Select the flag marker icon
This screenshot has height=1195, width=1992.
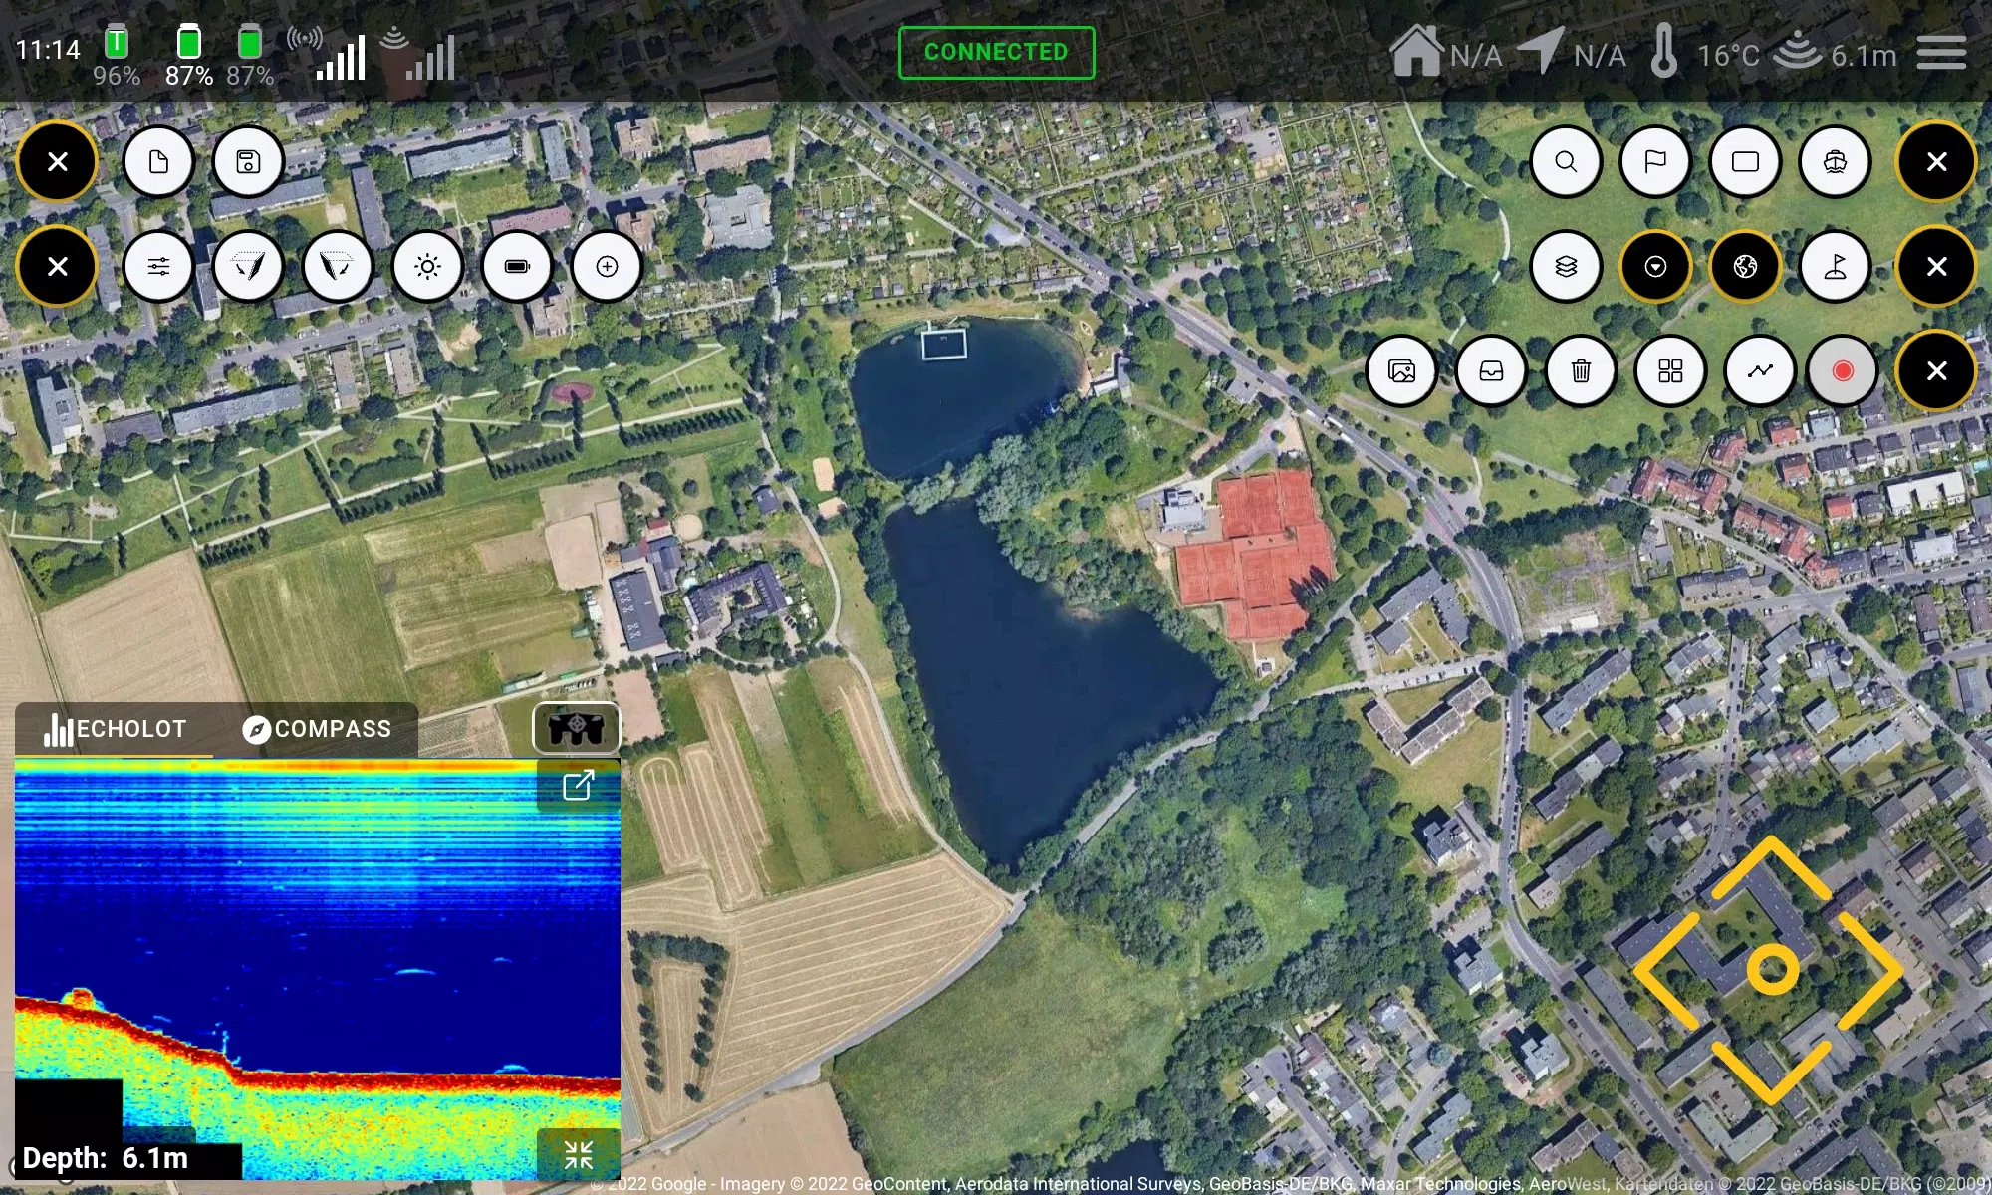pos(1654,160)
